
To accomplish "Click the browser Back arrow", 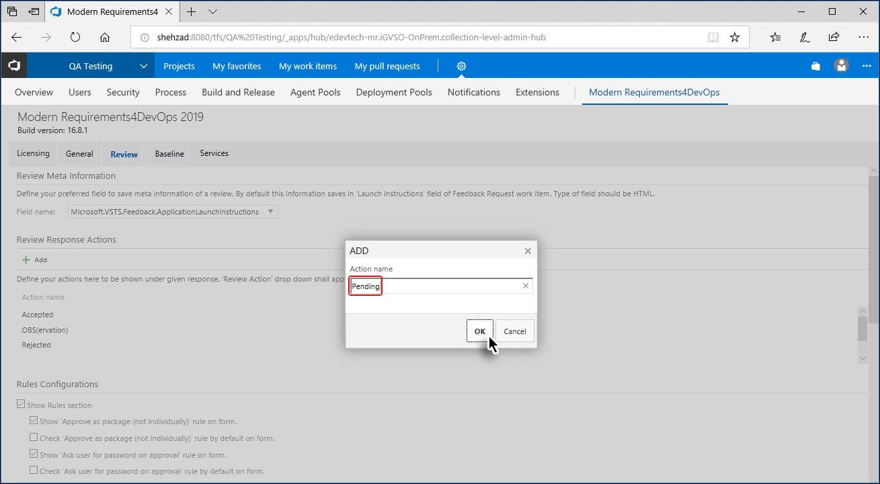I will click(17, 38).
